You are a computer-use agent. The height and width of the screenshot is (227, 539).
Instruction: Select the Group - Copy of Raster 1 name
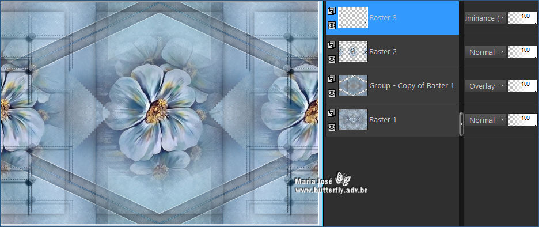[x=412, y=86]
